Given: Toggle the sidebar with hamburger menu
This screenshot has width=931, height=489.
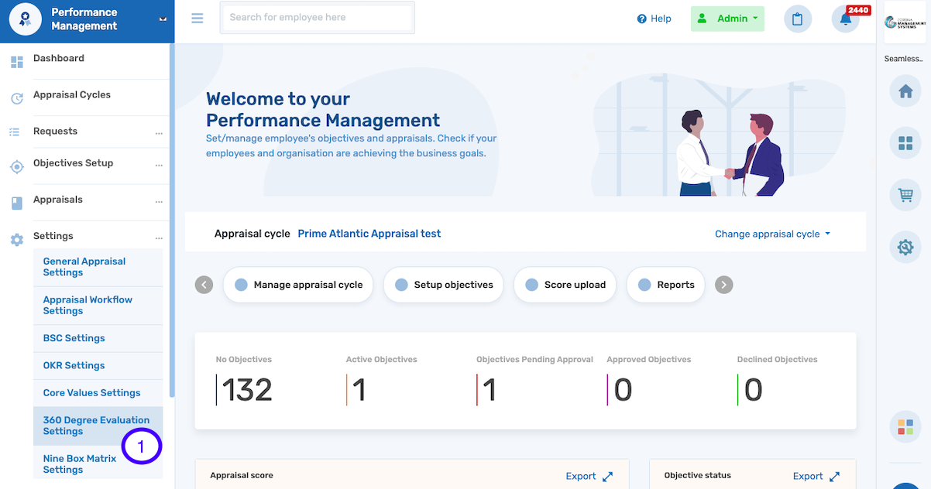Looking at the screenshot, I should pyautogui.click(x=197, y=18).
